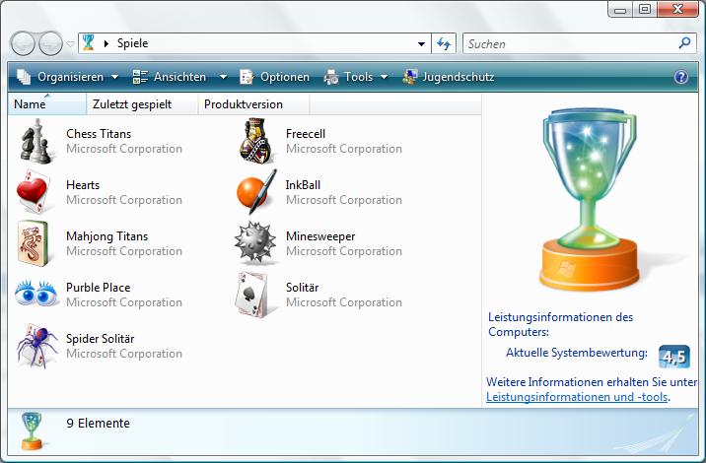Go forward with the forward arrow button

pos(50,43)
